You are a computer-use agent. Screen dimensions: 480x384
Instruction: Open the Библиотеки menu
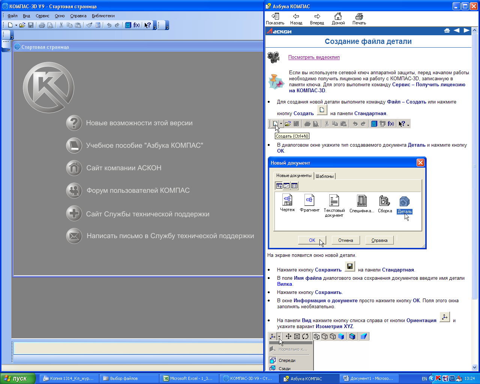pos(103,16)
